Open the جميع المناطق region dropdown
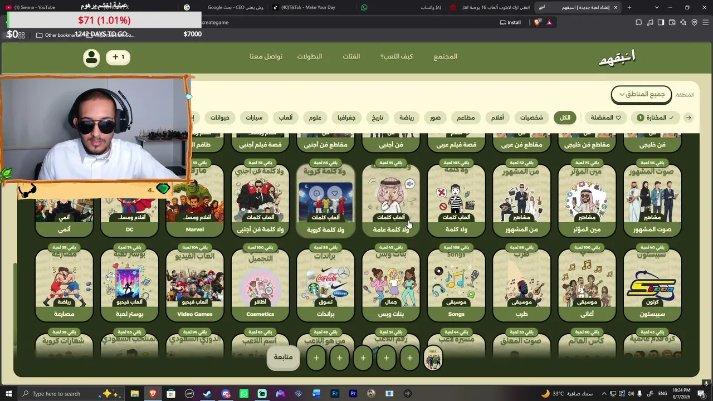 coord(641,95)
